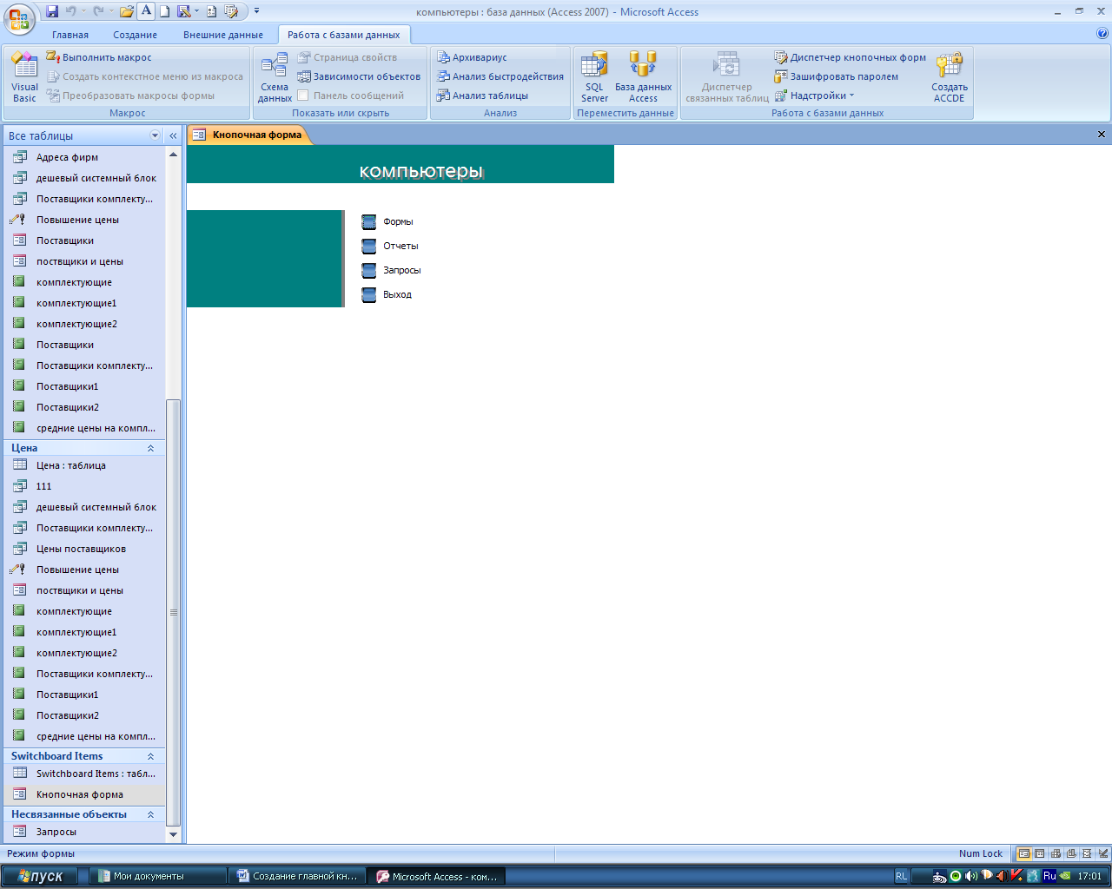Run Анализ таблицы

click(x=483, y=95)
